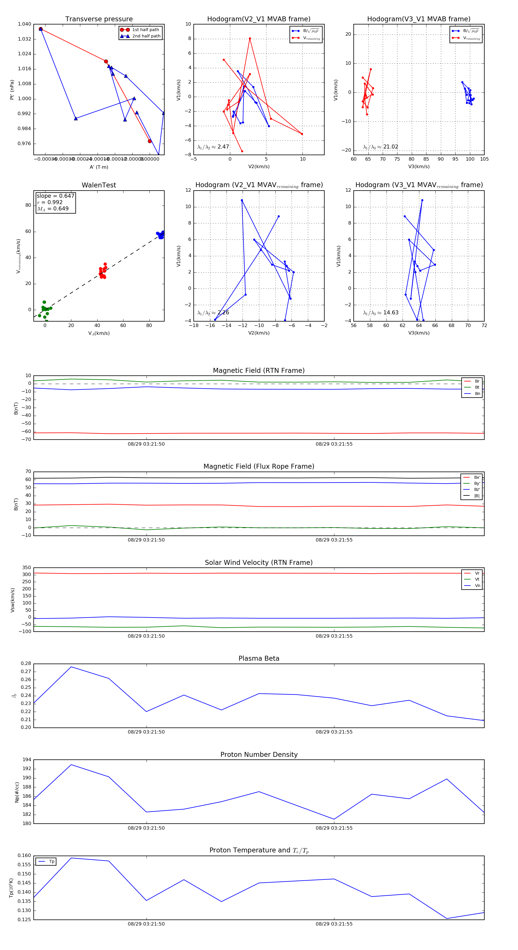The width and height of the screenshot is (518, 950).
Task: Click the Hodogram(V2_V1 MVAB frame) title
Action: 259,19
